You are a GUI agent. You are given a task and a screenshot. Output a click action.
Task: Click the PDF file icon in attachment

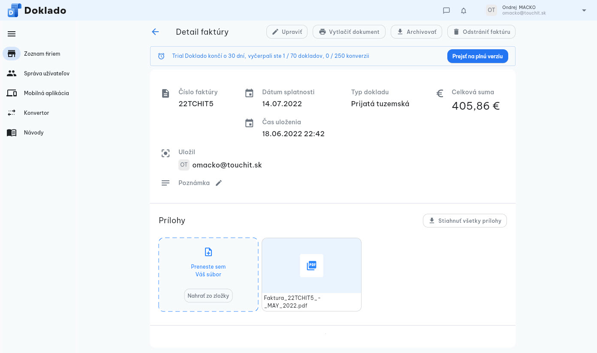pos(311,266)
